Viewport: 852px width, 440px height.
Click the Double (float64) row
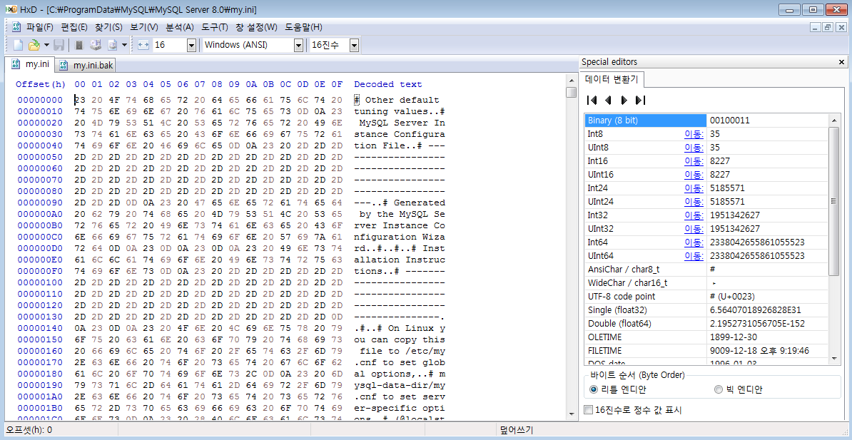[x=707, y=324]
